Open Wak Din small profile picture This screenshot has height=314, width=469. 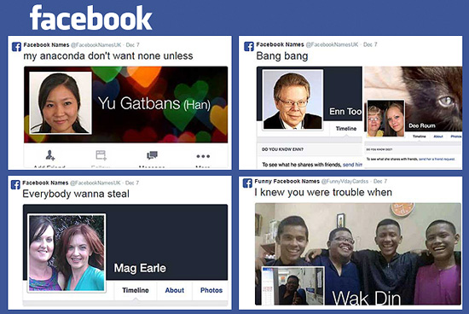click(x=292, y=286)
